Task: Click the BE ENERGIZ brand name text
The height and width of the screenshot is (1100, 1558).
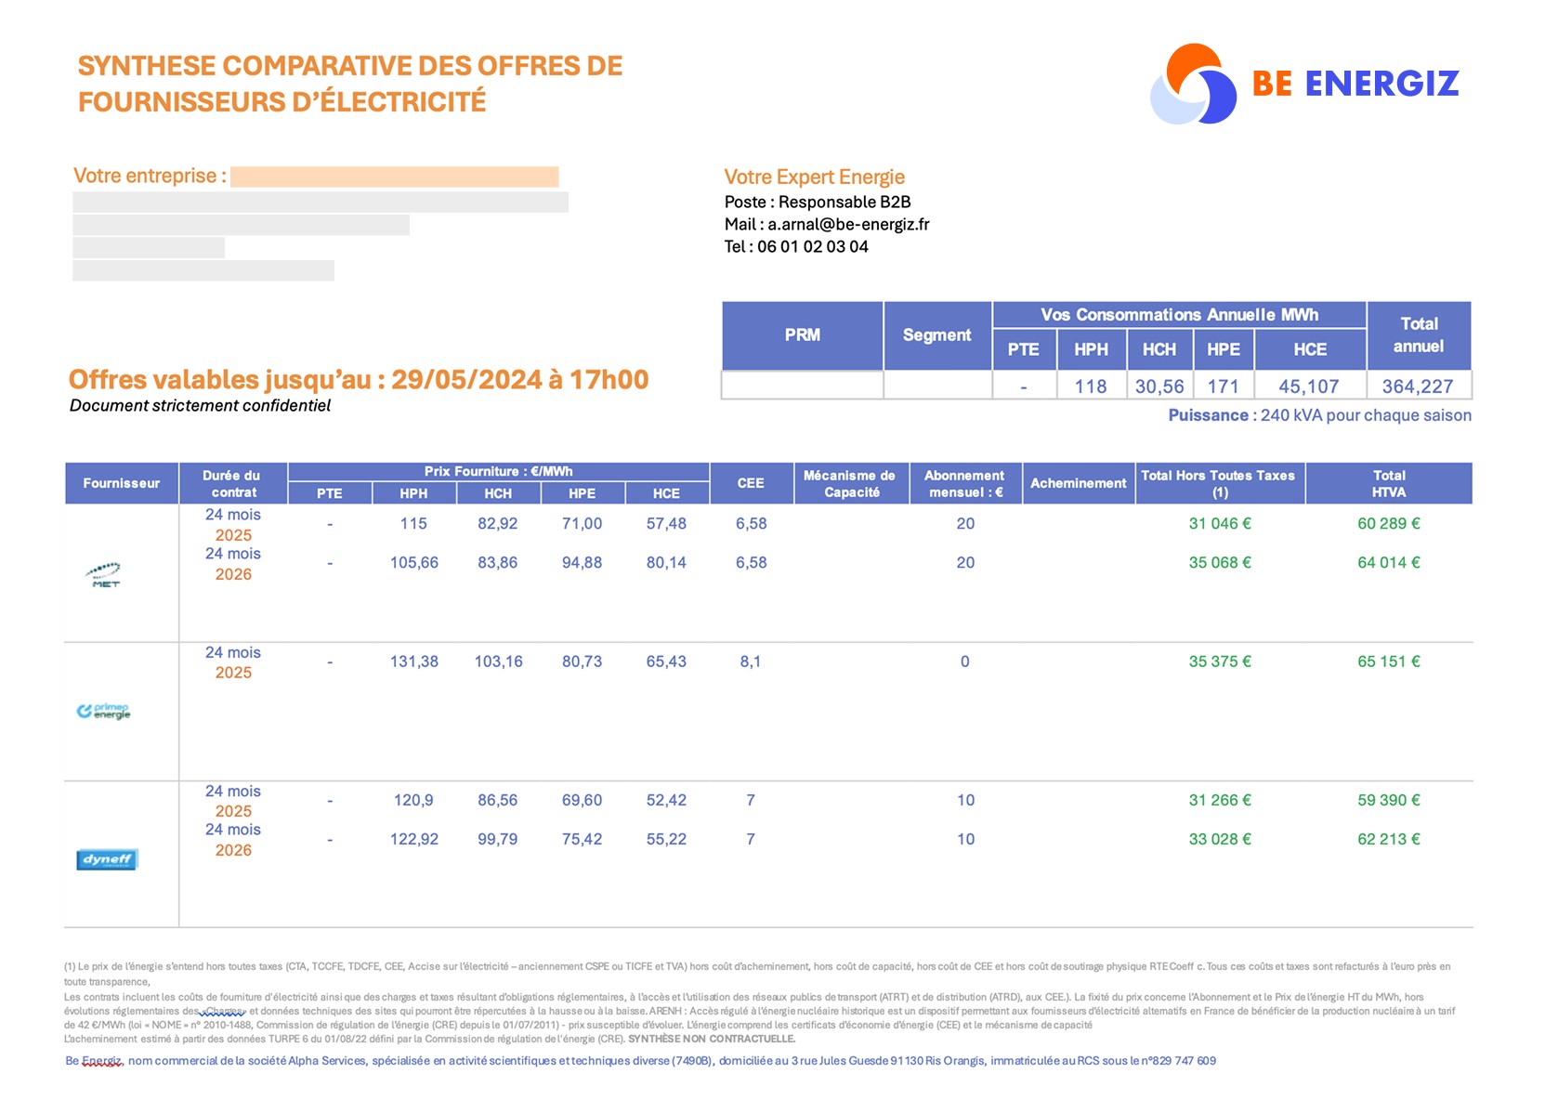Action: coord(1355,84)
